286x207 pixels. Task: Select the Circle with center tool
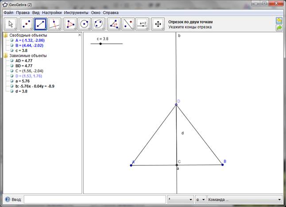click(x=84, y=24)
